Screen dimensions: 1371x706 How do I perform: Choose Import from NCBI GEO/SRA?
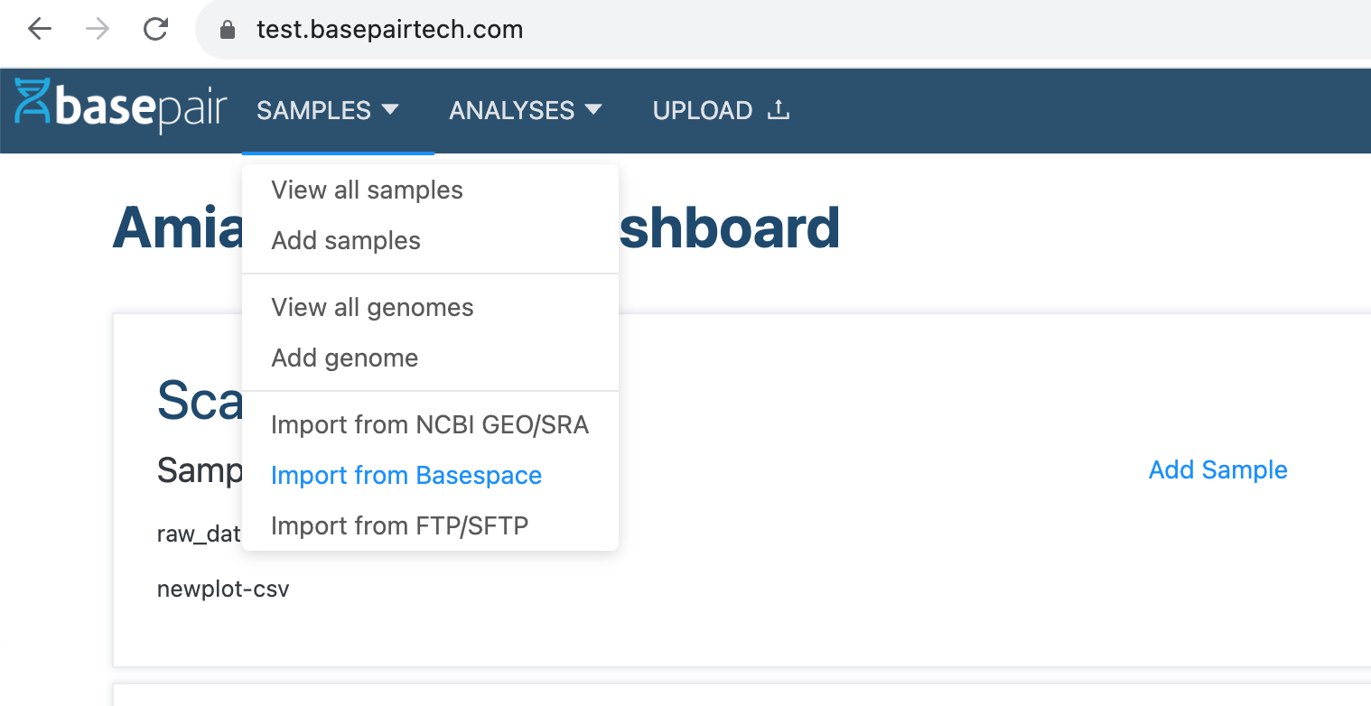(430, 425)
